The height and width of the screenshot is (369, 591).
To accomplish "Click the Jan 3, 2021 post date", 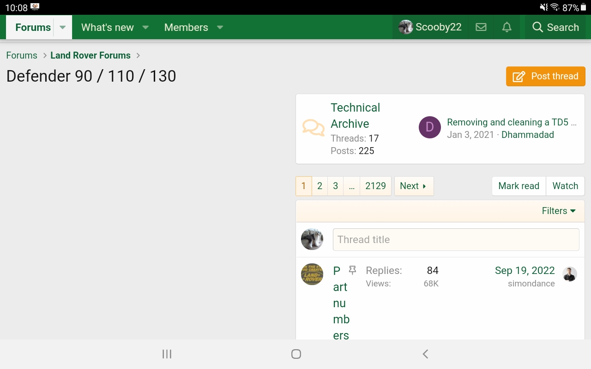I will point(470,135).
